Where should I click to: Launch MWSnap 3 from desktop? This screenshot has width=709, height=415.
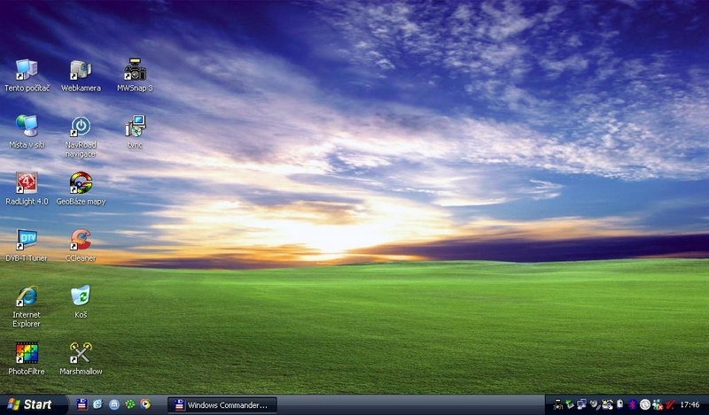coord(135,72)
